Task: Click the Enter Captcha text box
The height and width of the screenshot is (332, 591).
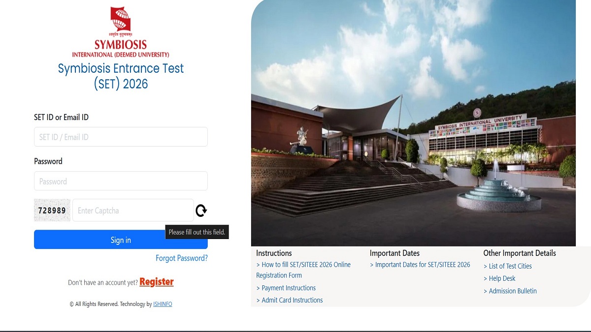Action: click(133, 211)
